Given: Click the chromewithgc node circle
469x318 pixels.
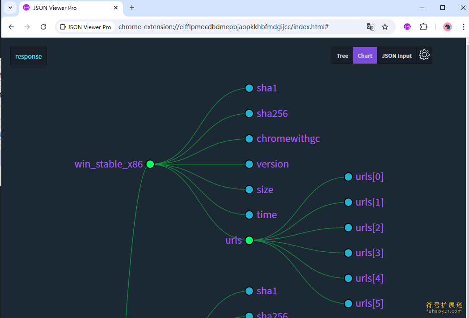Looking at the screenshot, I should 249,139.
